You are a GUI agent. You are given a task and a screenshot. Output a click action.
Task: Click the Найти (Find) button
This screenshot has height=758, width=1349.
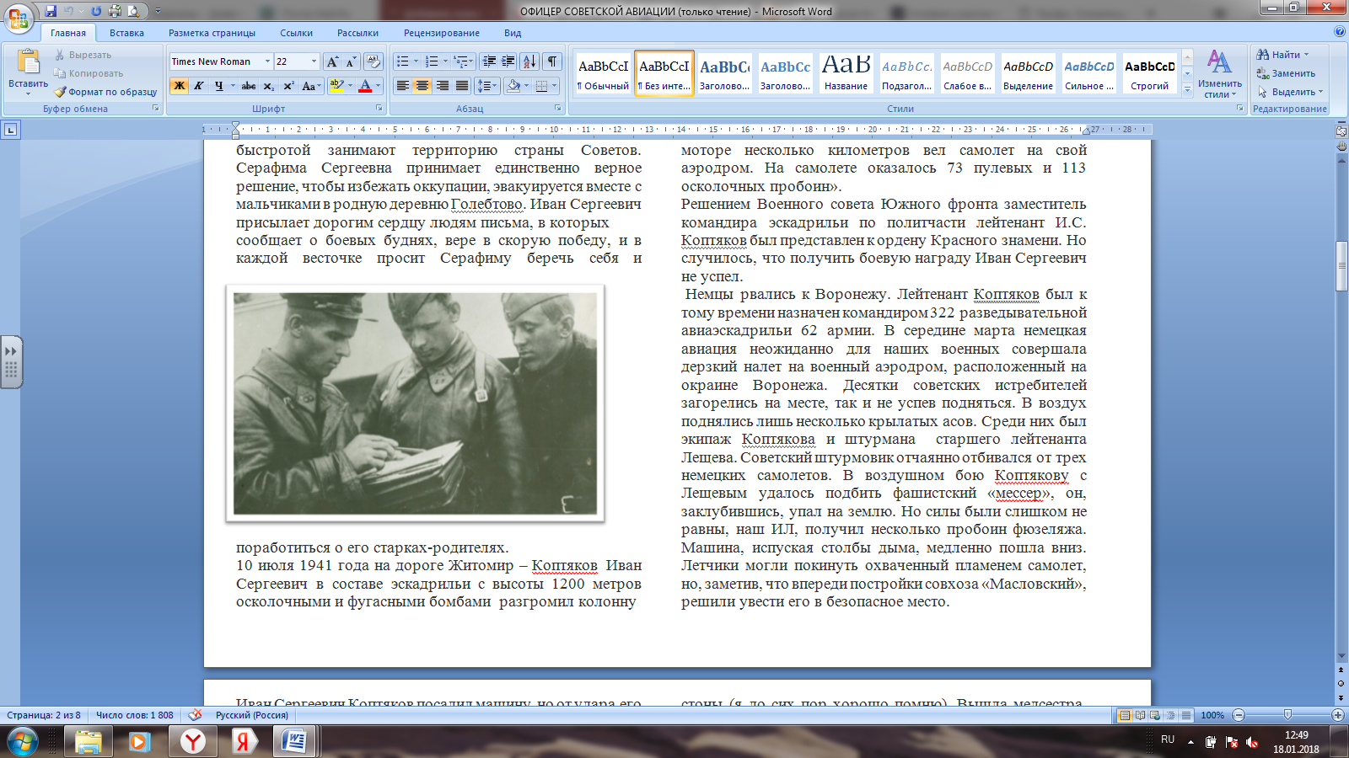(x=1284, y=55)
